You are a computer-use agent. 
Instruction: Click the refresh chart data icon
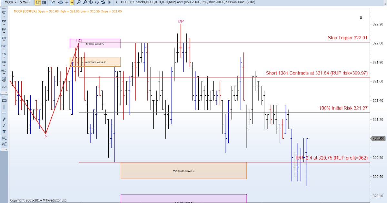pos(103,3)
